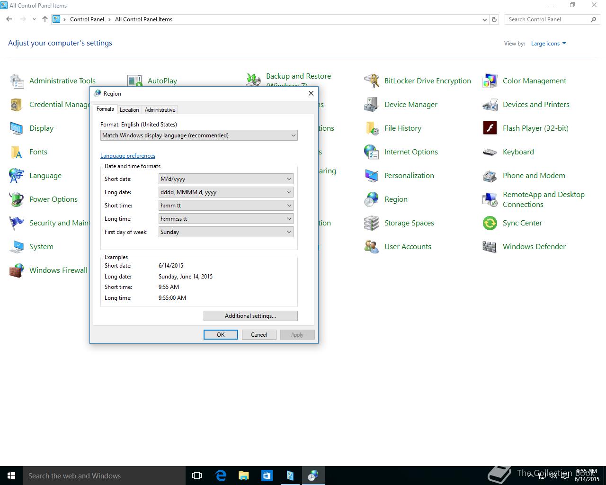This screenshot has height=485, width=606.
Task: Expand the Long time format dropdown
Action: click(226, 219)
